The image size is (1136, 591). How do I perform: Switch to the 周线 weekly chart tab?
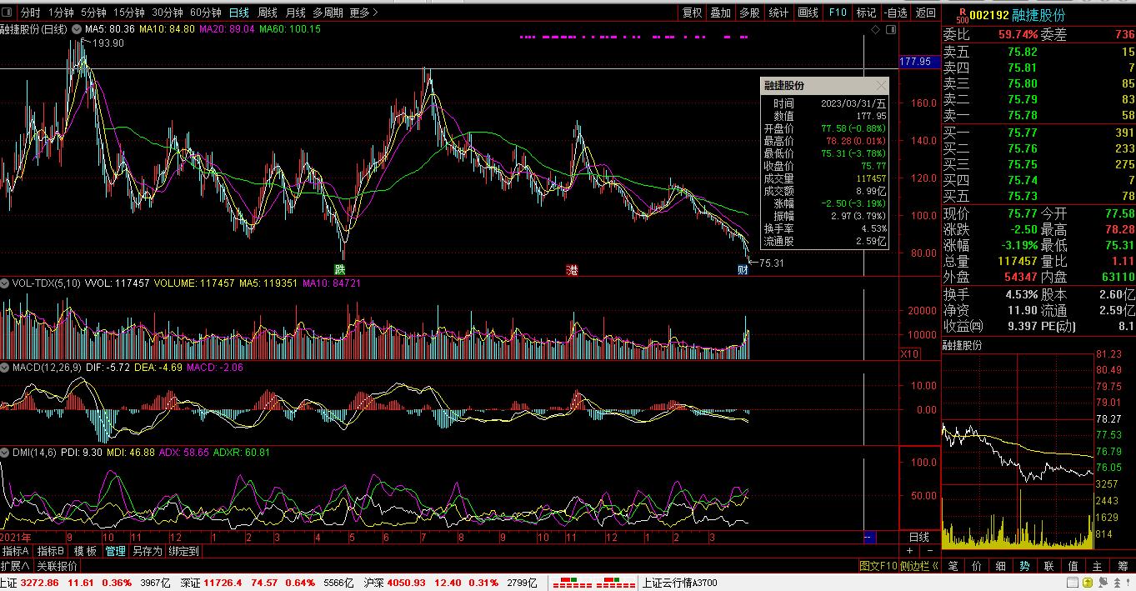(x=267, y=13)
